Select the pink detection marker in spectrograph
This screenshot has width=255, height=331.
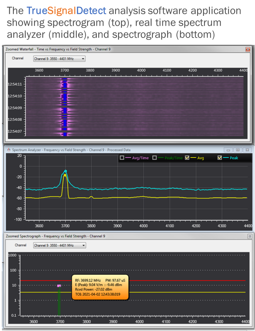[x=59, y=286]
